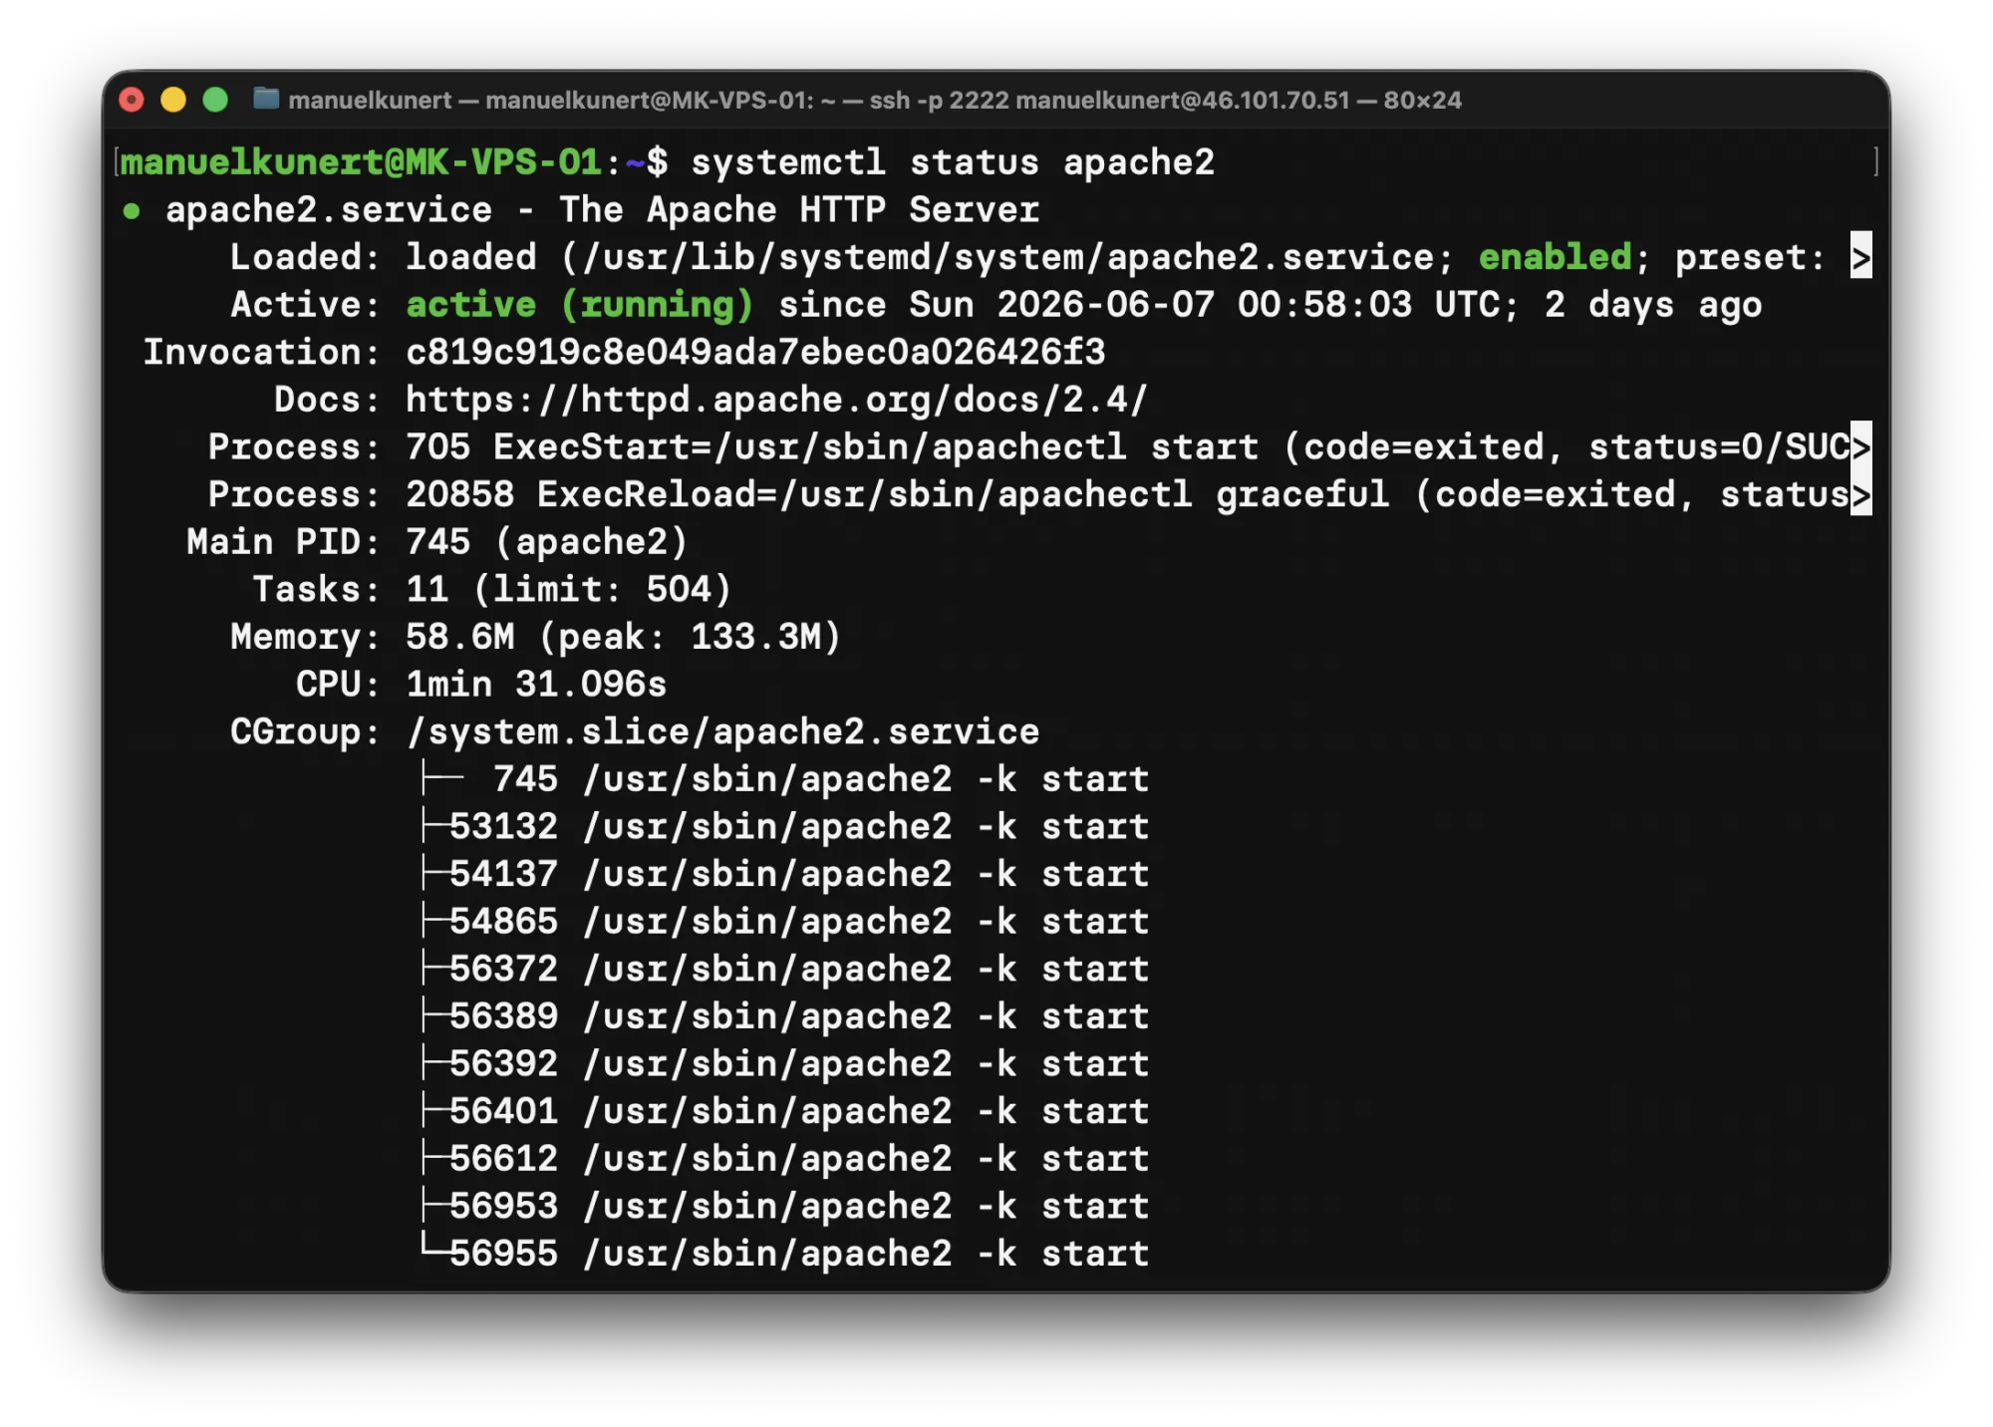Click the truncation arrow on the ExecReload line
This screenshot has height=1427, width=1993.
[x=1860, y=494]
